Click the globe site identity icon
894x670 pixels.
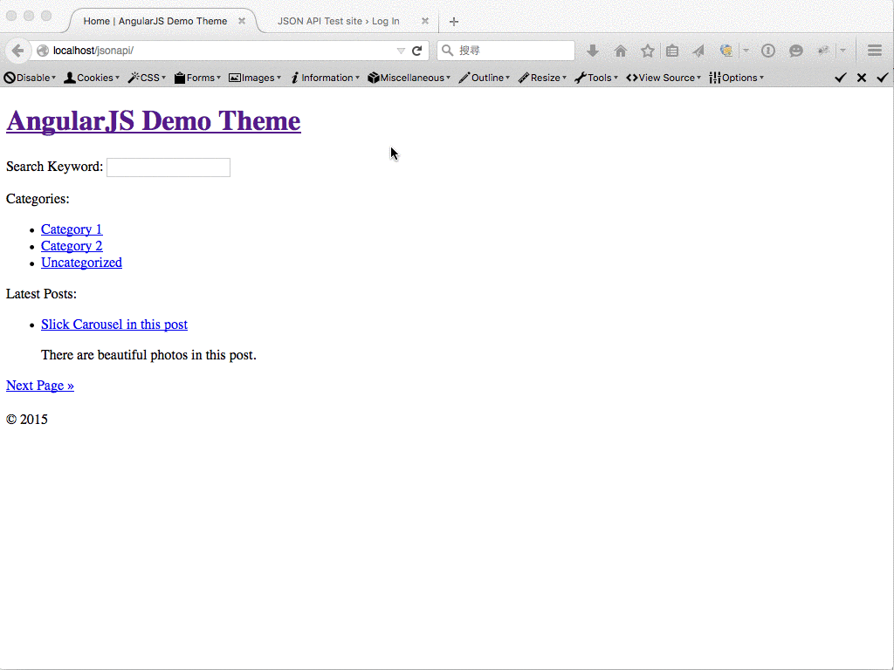pyautogui.click(x=43, y=51)
